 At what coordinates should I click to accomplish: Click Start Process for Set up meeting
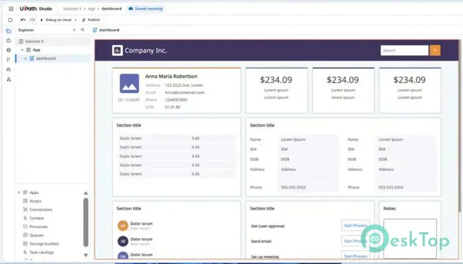[x=356, y=256]
